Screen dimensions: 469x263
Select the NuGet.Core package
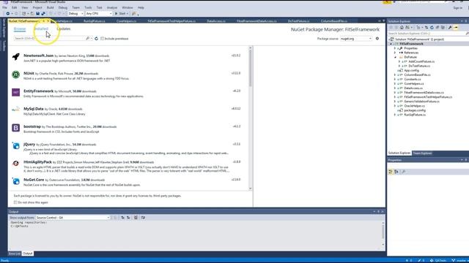(x=129, y=182)
